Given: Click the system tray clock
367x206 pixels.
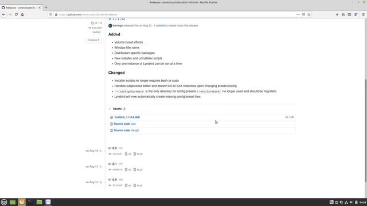Looking at the screenshot, I should pos(363,202).
